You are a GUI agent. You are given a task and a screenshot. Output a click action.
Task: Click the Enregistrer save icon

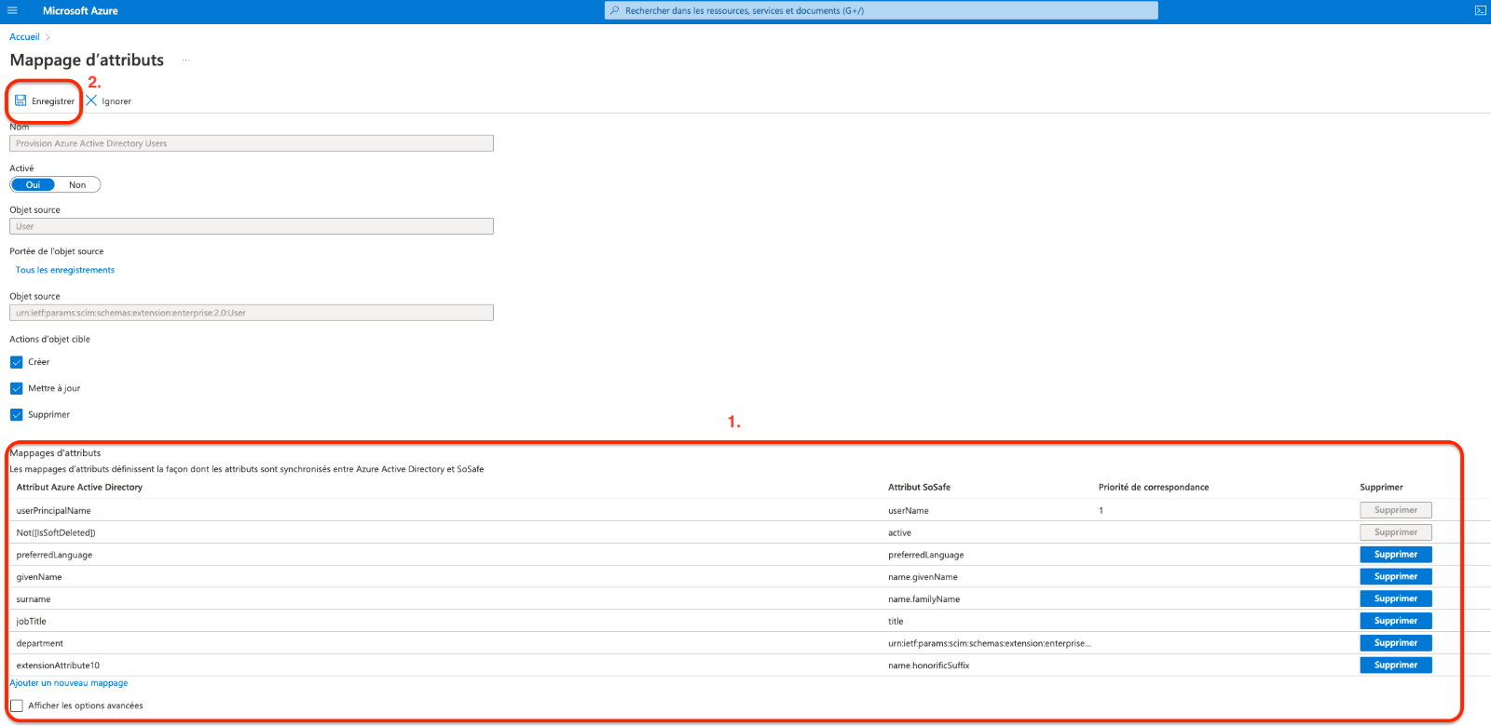click(x=21, y=101)
